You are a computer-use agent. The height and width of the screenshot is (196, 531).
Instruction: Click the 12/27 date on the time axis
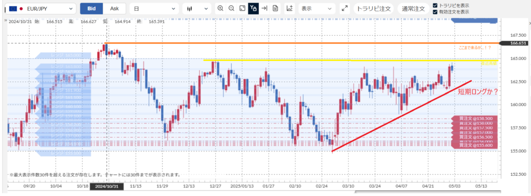point(216,186)
